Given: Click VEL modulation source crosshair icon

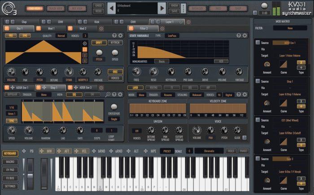Looking at the screenshot, I should point(76,151).
